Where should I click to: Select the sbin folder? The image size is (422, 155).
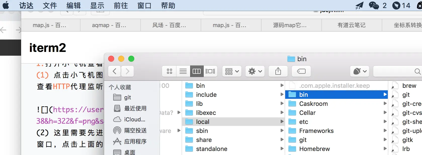pos(233,131)
